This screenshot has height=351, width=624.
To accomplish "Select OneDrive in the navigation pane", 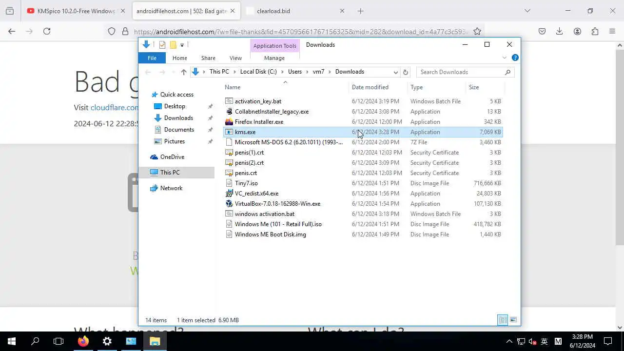I will (x=172, y=157).
